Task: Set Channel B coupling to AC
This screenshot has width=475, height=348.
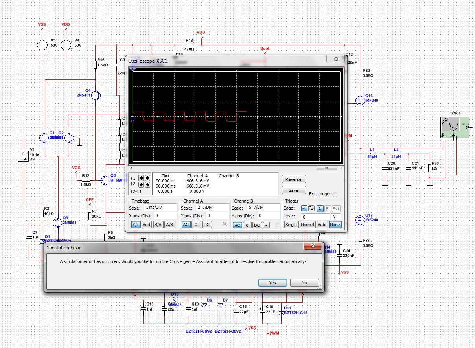Action: pyautogui.click(x=237, y=225)
